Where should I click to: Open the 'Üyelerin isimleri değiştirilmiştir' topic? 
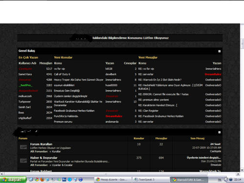[x=71, y=96]
